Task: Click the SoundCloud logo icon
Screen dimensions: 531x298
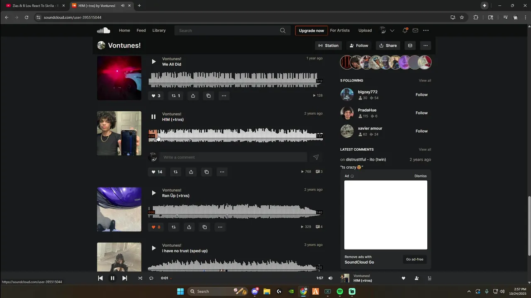Action: click(103, 30)
